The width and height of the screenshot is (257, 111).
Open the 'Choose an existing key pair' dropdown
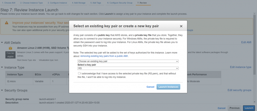(x=128, y=61)
